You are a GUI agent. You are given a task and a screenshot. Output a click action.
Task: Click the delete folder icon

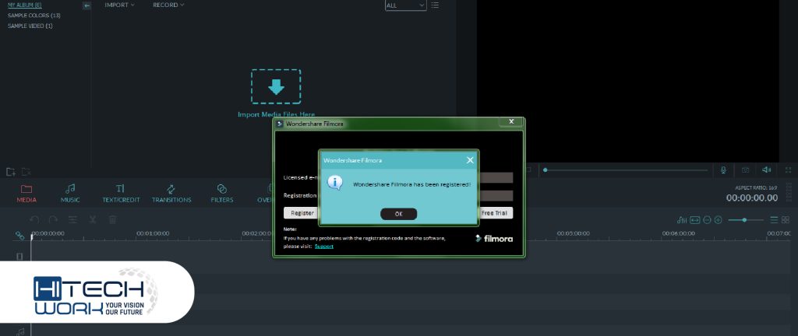click(26, 172)
